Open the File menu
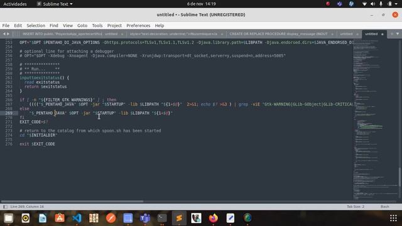 click(6, 25)
